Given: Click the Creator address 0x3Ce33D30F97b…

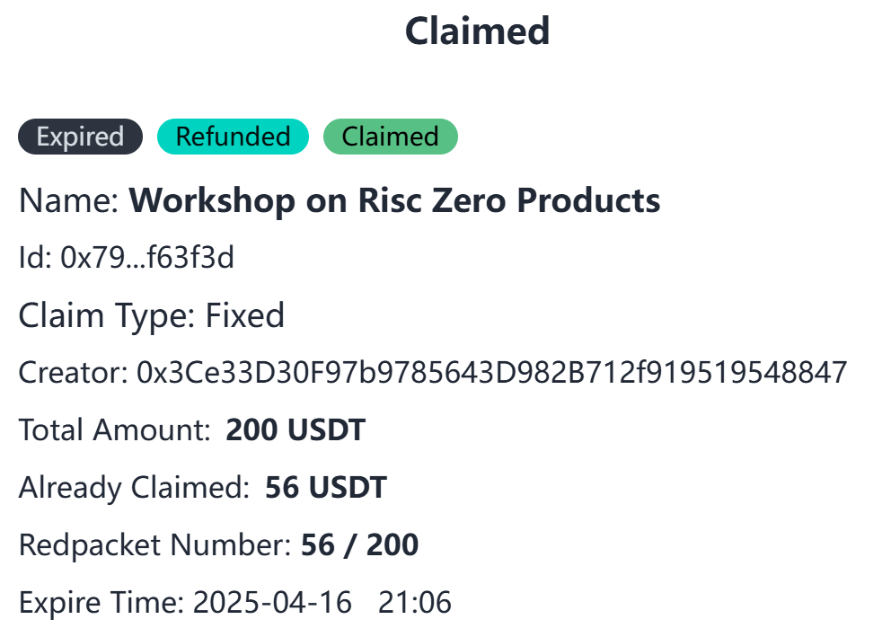Looking at the screenshot, I should [x=491, y=373].
